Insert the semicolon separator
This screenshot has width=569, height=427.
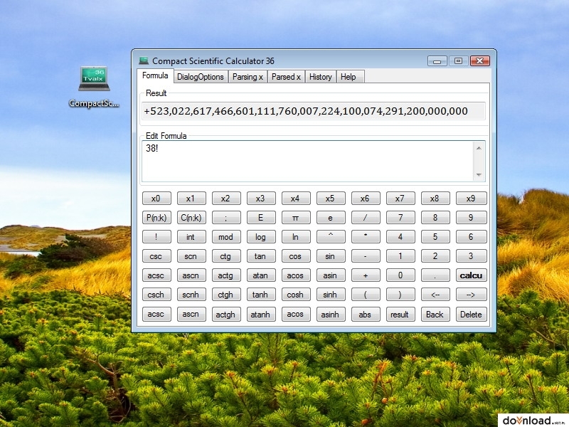tap(226, 218)
